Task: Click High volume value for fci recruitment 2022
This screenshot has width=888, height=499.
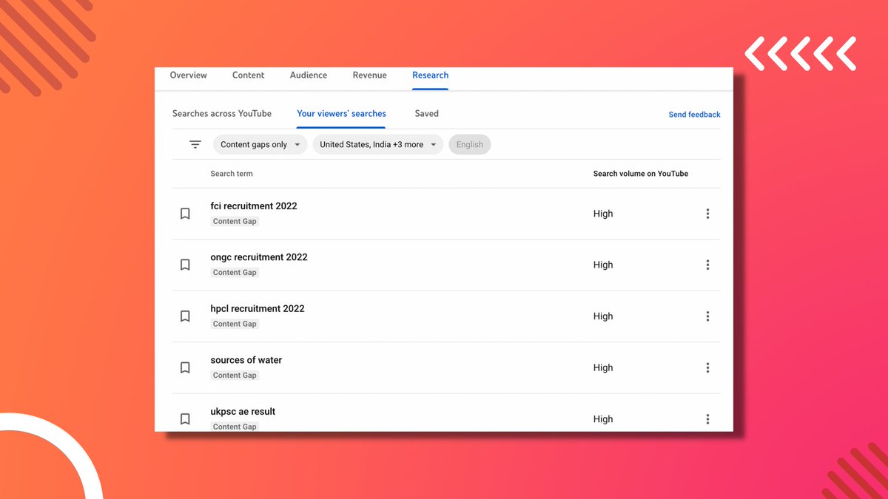Action: [x=603, y=214]
